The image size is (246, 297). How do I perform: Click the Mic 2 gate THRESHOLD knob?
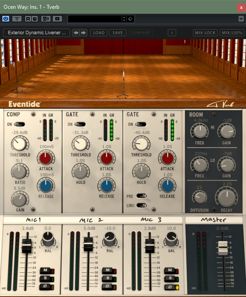[x=80, y=144]
